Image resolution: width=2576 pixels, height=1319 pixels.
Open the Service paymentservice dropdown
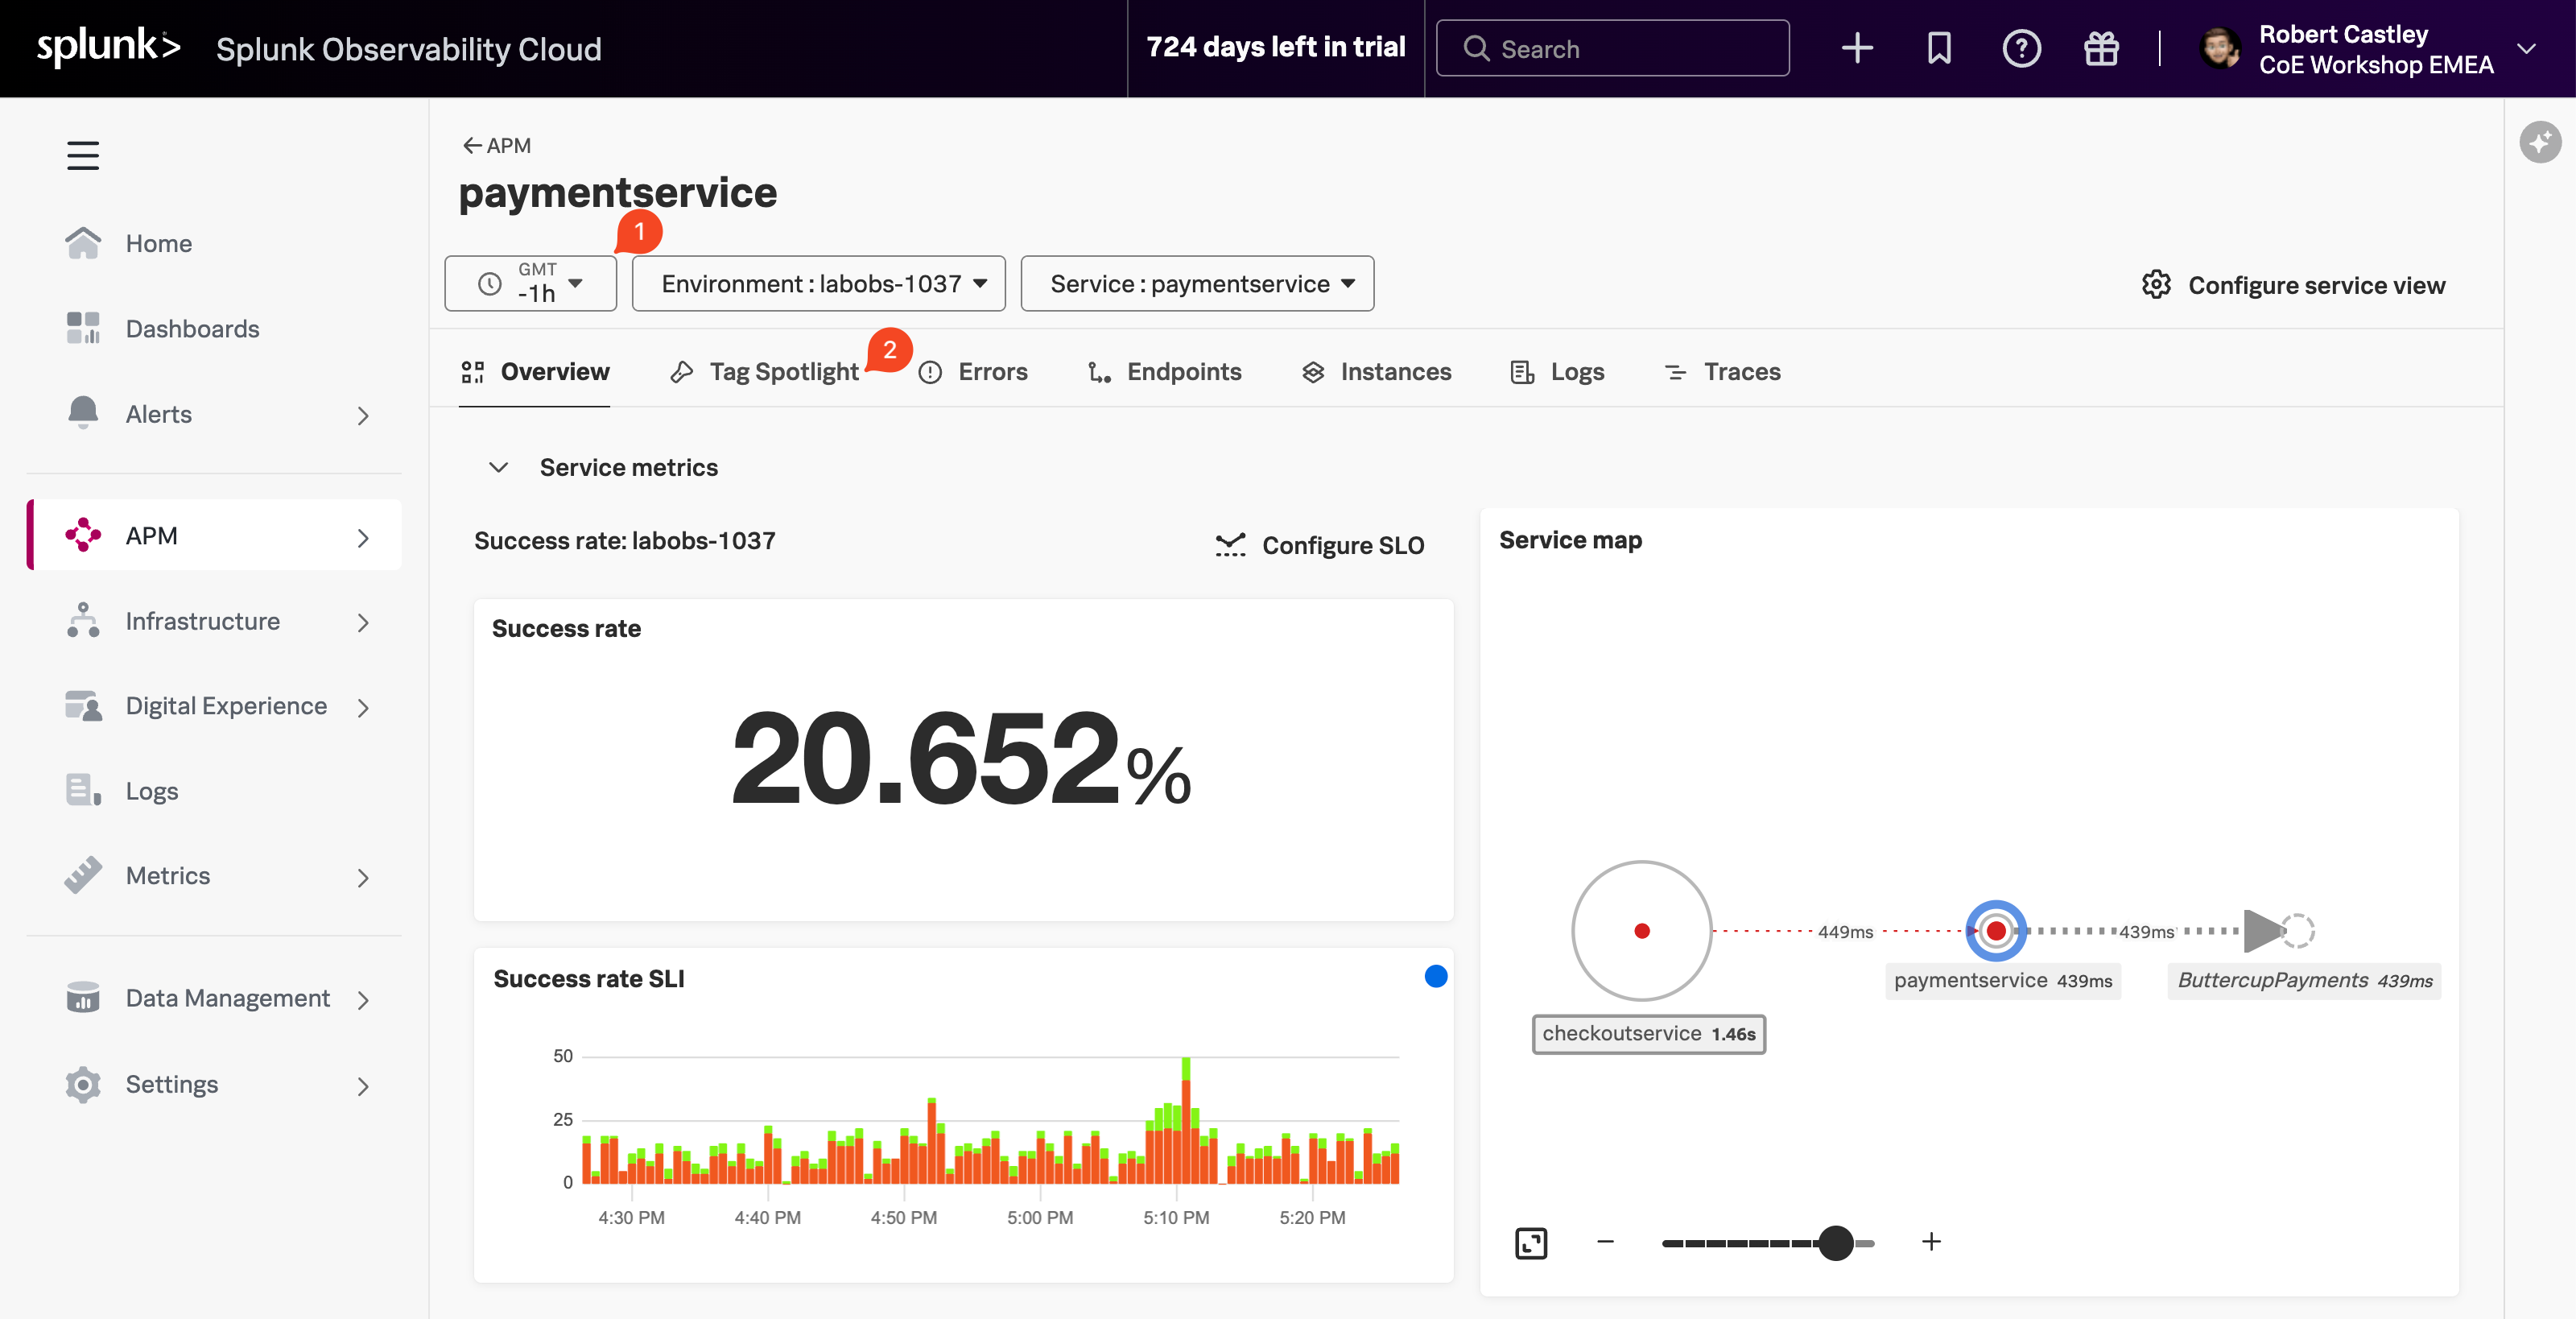[x=1197, y=283]
